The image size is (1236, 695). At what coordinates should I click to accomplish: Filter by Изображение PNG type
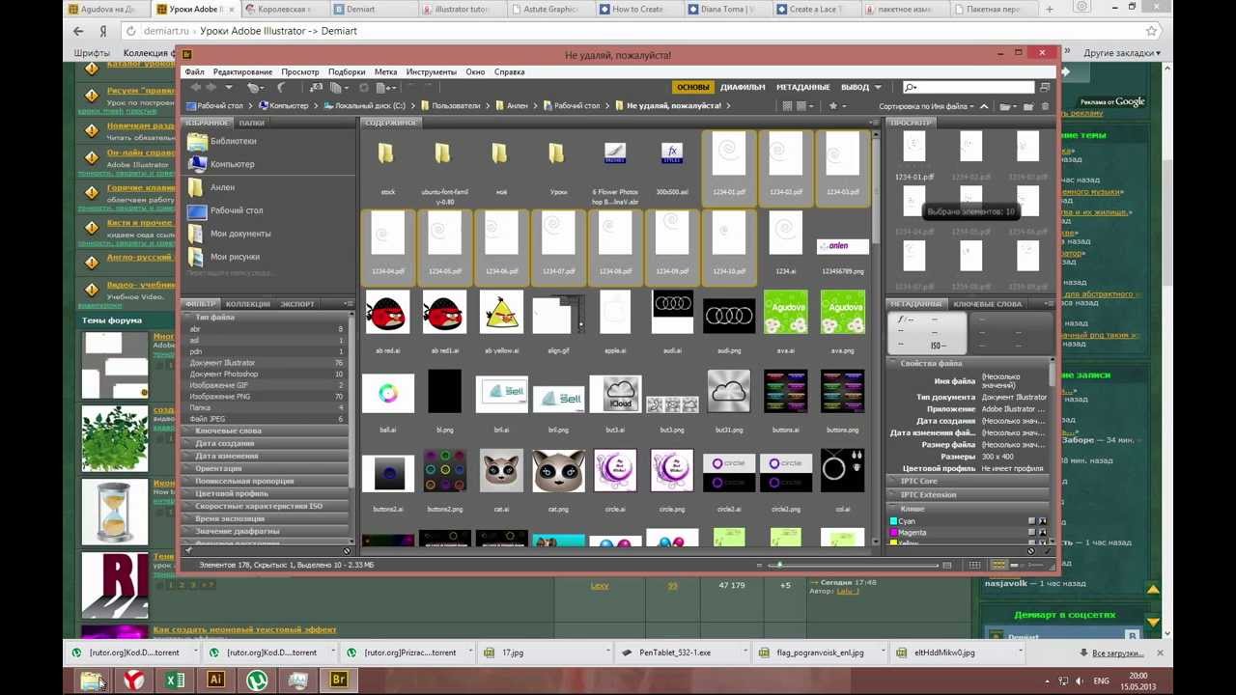click(x=266, y=397)
